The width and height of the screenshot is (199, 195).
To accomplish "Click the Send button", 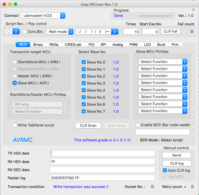I will [x=177, y=155].
